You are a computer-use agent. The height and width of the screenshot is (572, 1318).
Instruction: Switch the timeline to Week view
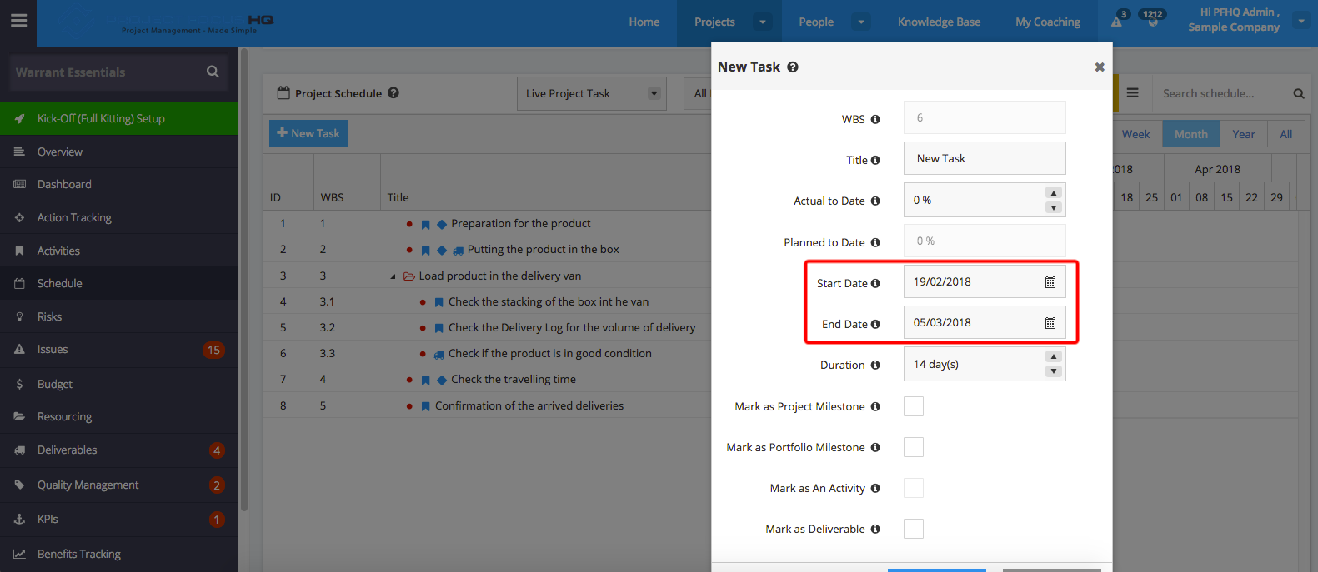(x=1135, y=134)
